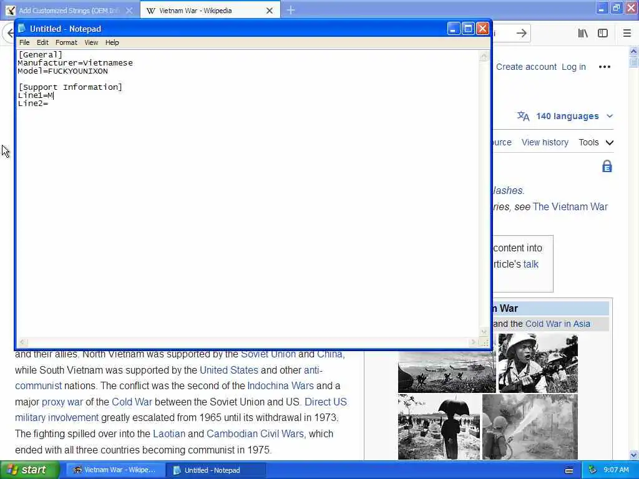Click the Notepad title bar icon

click(22, 29)
